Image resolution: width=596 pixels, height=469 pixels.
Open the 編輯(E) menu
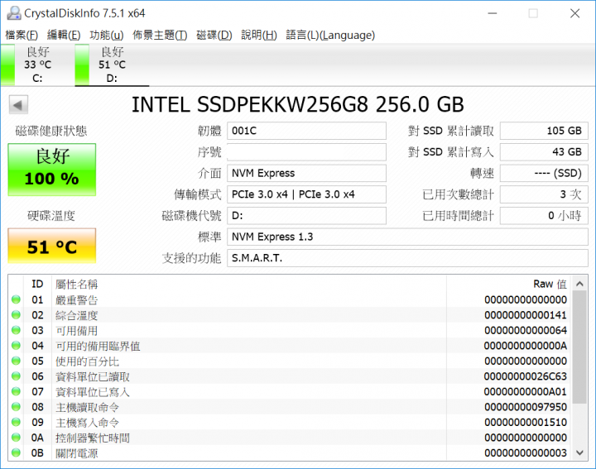(x=64, y=35)
